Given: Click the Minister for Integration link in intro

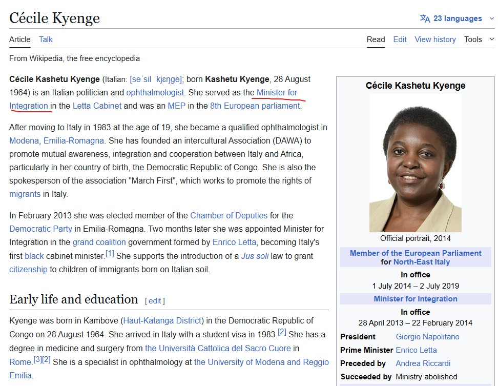Looking at the screenshot, I should tap(277, 92).
